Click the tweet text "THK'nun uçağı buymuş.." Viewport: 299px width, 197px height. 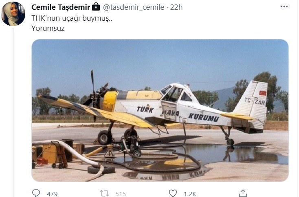pyautogui.click(x=72, y=18)
